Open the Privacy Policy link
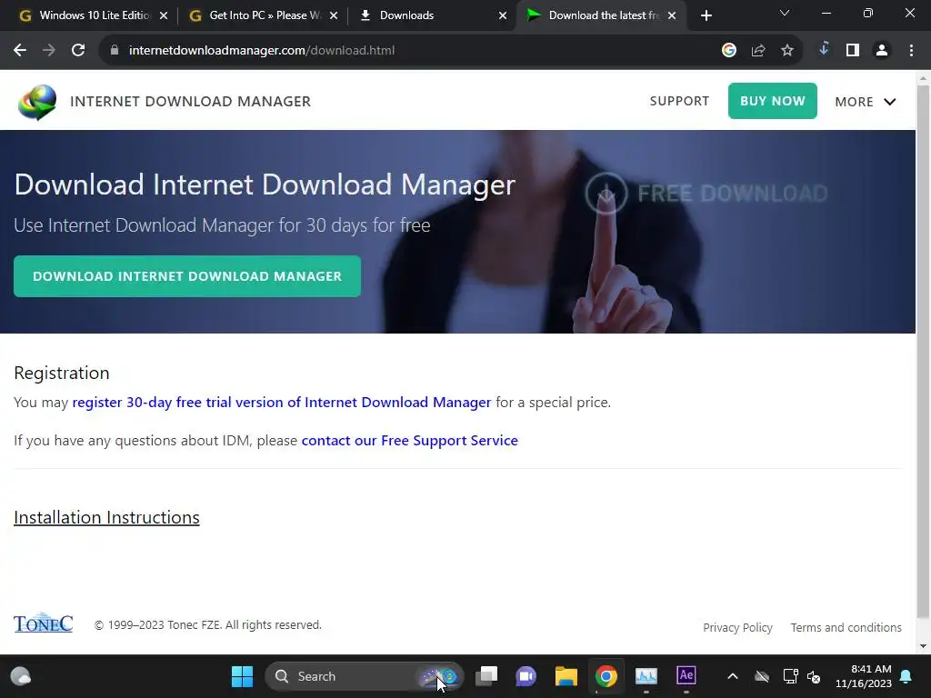The image size is (931, 698). pyautogui.click(x=737, y=627)
